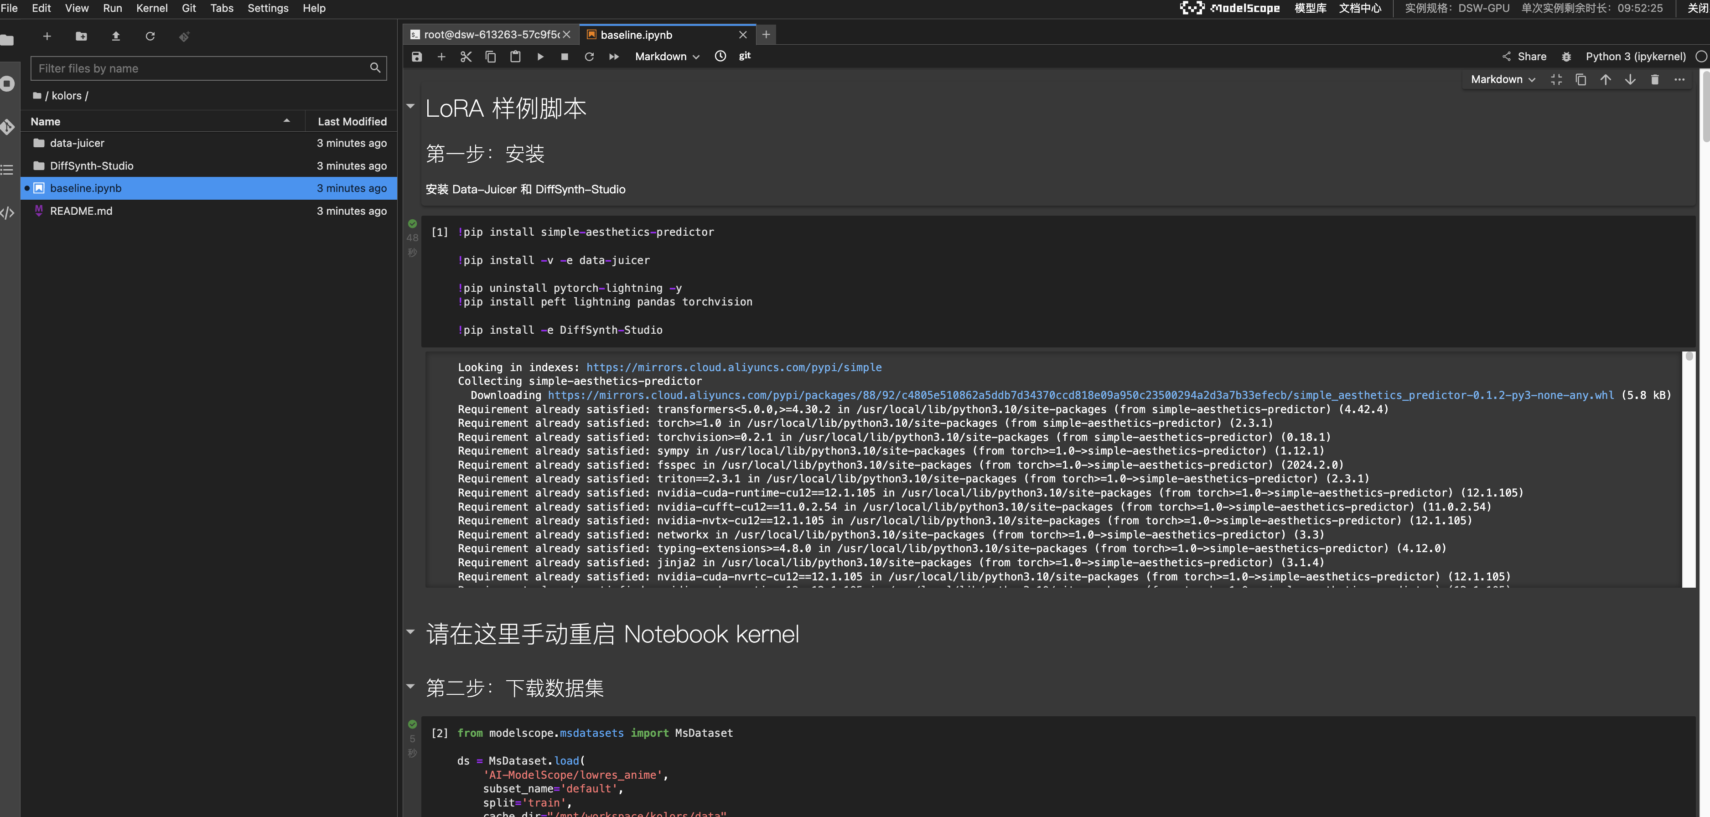Open the aliyun pypi simple index link

coord(734,367)
